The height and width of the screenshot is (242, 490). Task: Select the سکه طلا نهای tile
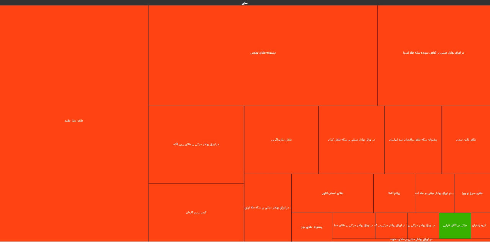coord(268,208)
